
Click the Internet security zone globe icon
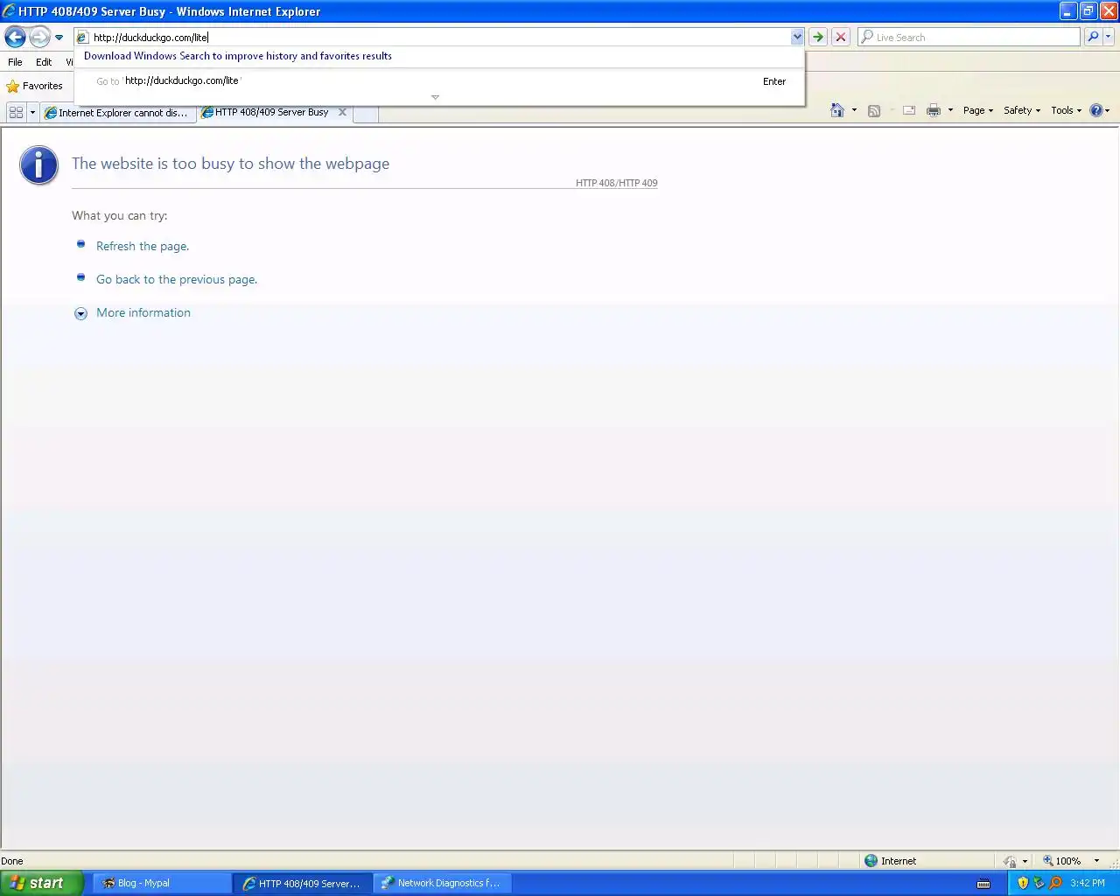click(x=871, y=861)
